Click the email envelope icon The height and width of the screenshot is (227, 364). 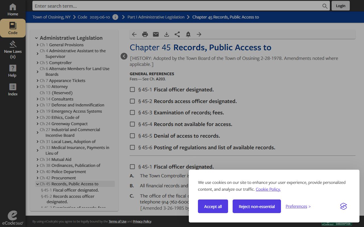tap(156, 34)
